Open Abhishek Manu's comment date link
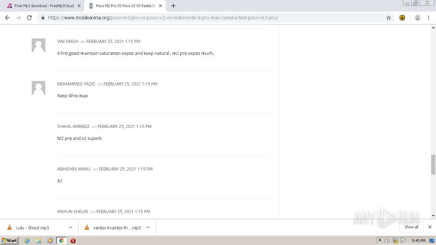 tap(126, 169)
